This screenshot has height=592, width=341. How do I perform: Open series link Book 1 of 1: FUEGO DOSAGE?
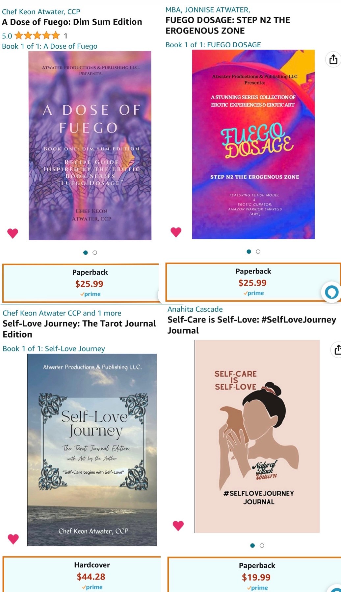pos(213,45)
